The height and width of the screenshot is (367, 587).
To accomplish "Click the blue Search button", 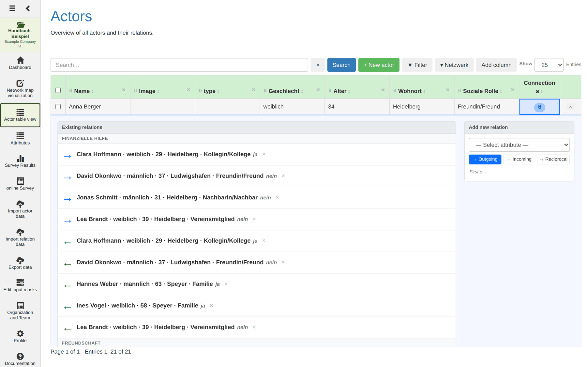I will coord(341,65).
